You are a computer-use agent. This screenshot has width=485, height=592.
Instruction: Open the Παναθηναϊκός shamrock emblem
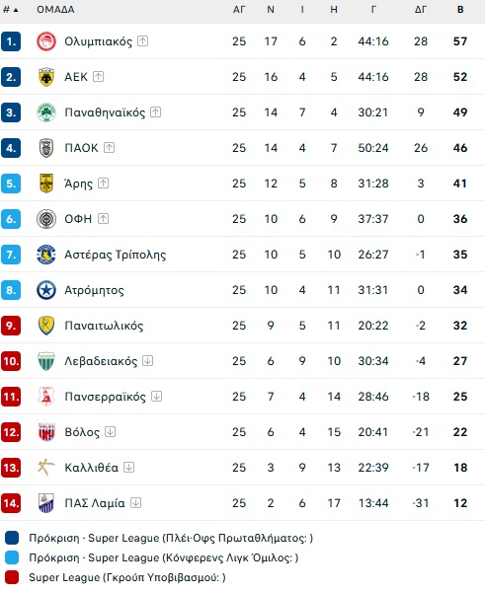click(x=46, y=112)
